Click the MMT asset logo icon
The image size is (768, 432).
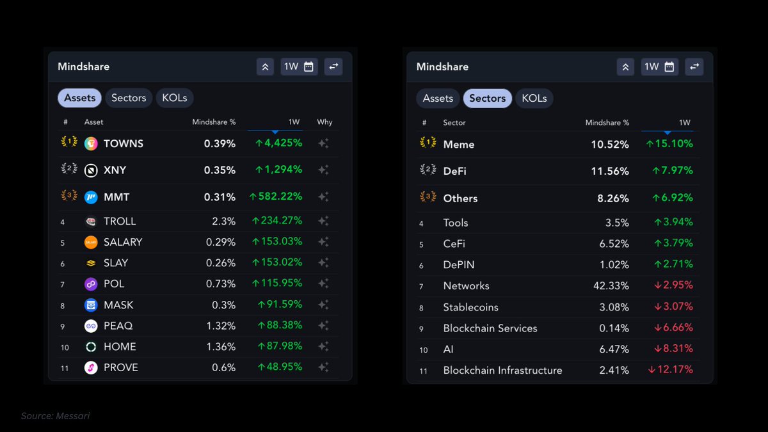coord(91,197)
